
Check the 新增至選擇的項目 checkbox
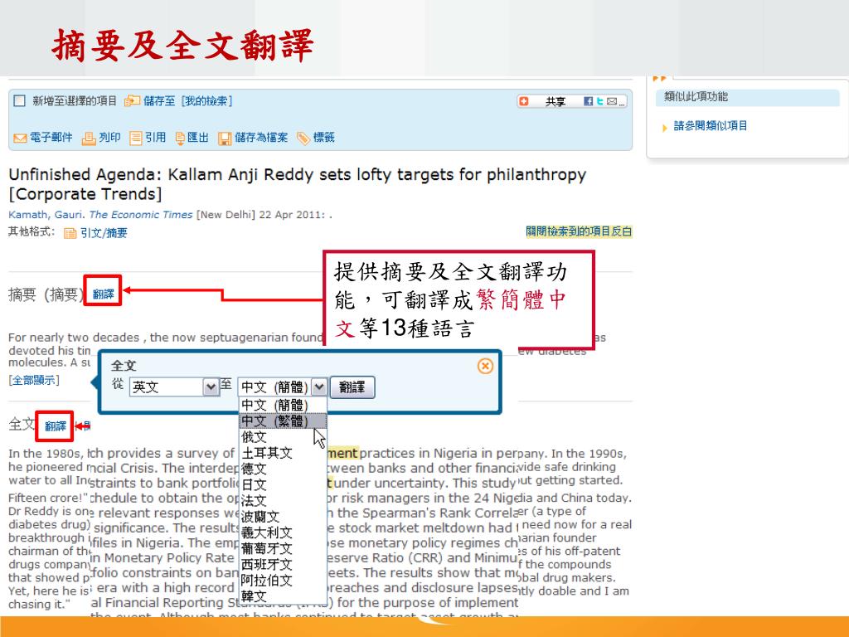tap(20, 100)
